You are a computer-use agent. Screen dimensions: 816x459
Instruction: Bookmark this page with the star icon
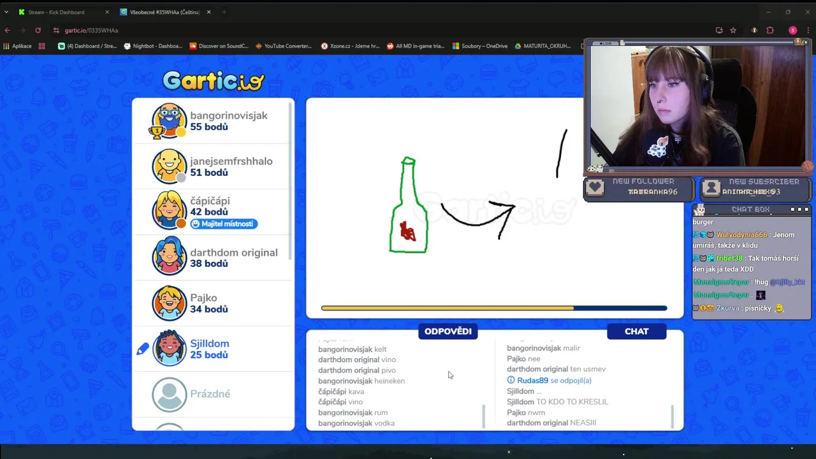click(x=733, y=30)
